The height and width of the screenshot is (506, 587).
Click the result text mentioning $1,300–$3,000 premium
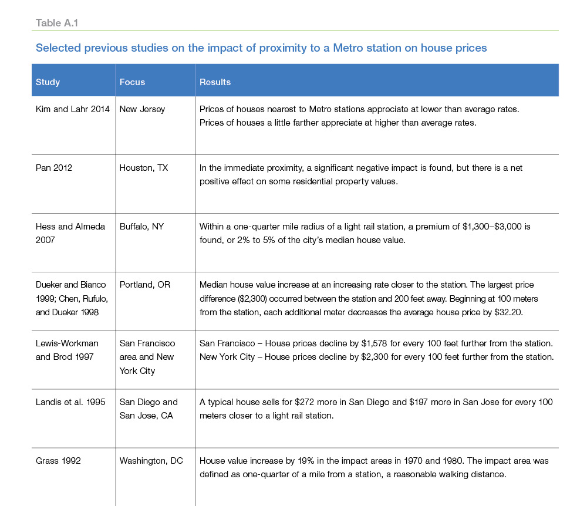coord(365,233)
